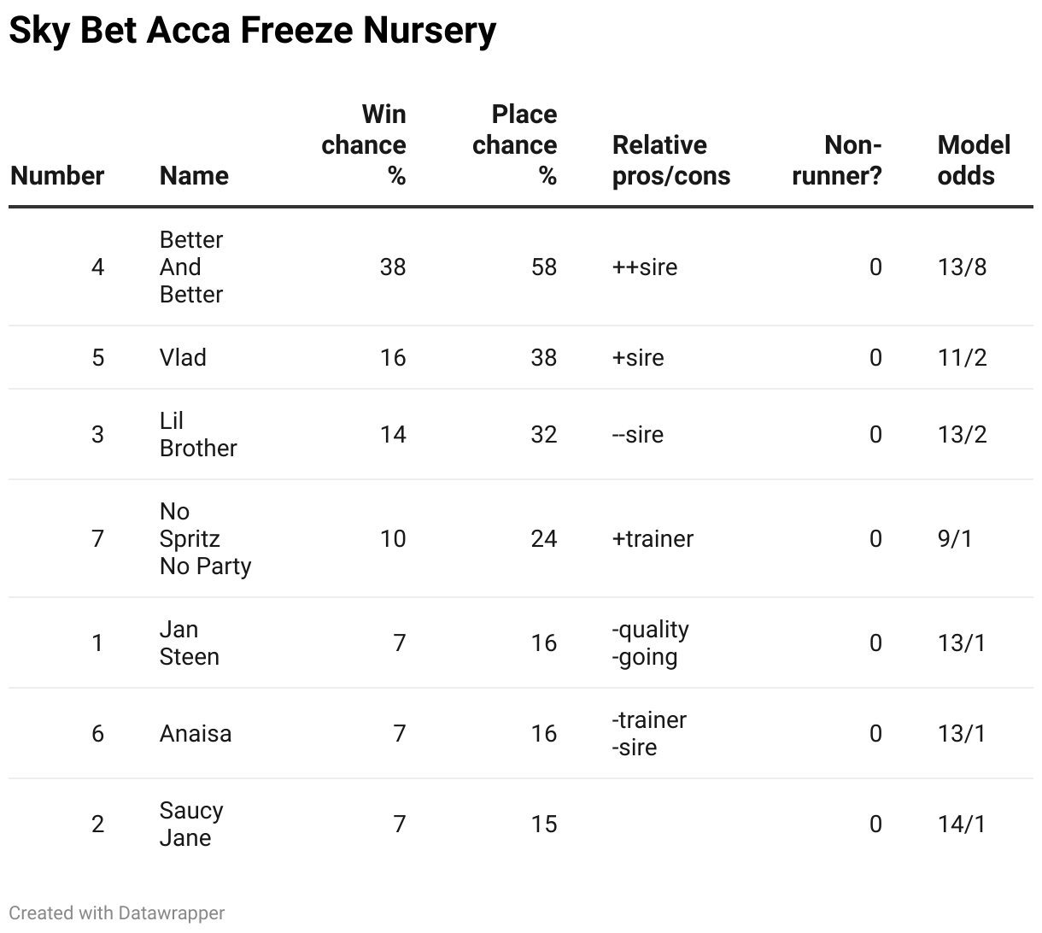Click the Win chance % header
Viewport: 1042px width, 933px height.
(364, 144)
